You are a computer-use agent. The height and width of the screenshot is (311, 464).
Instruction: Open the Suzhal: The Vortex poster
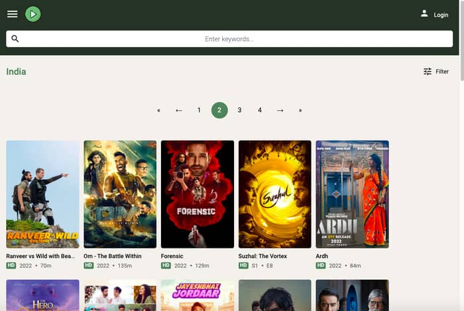click(274, 194)
